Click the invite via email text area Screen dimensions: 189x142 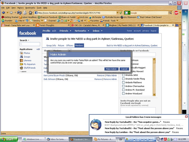(x=138, y=110)
